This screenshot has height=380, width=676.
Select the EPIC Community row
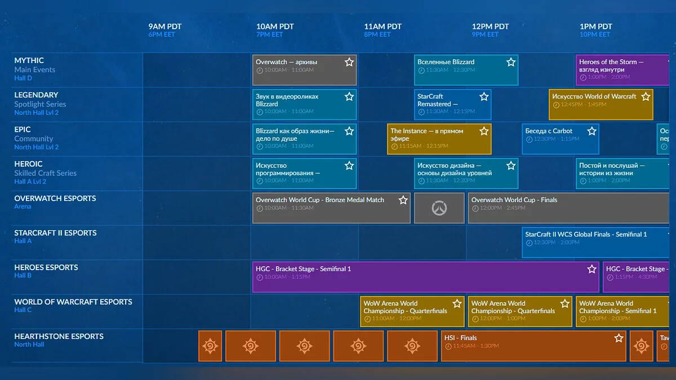[77, 139]
